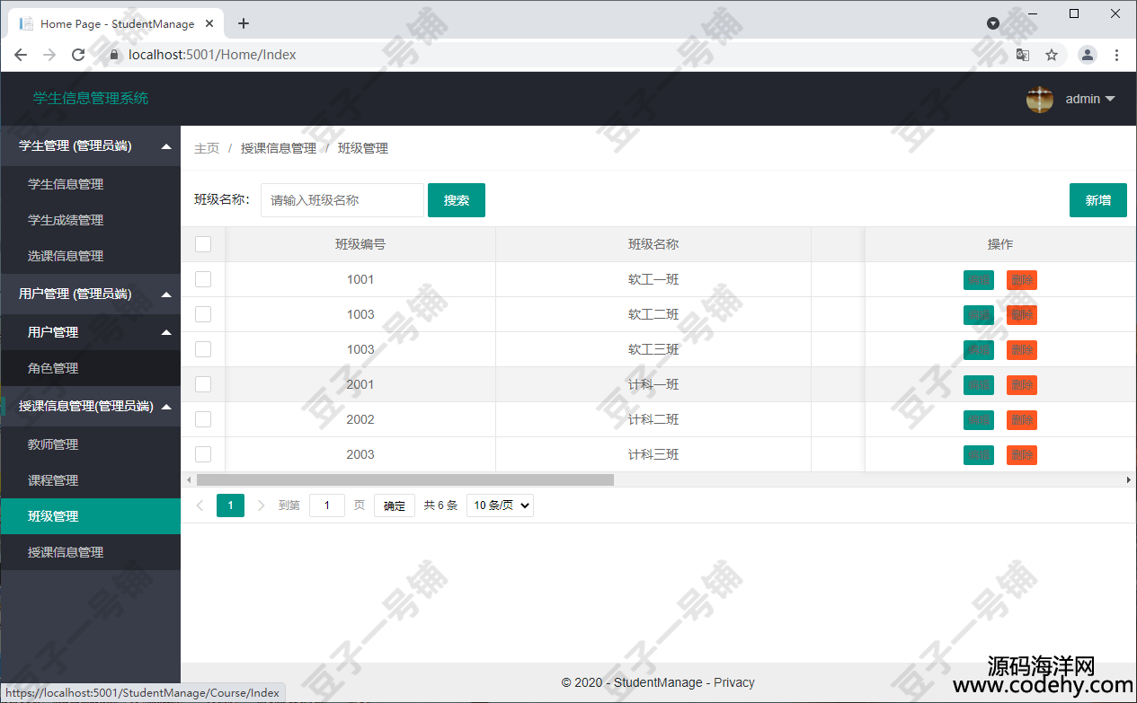Check the row for class 软工二班
Viewport: 1137px width, 703px height.
pos(203,314)
